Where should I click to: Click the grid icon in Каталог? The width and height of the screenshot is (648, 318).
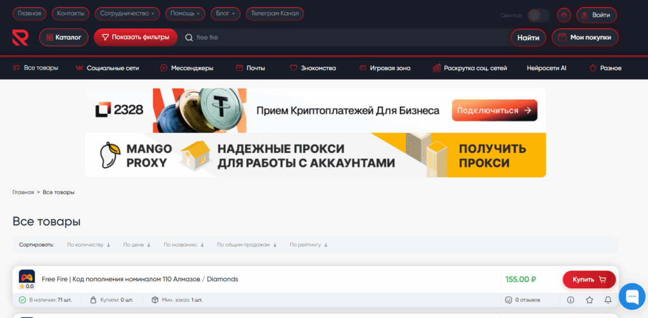tap(49, 37)
